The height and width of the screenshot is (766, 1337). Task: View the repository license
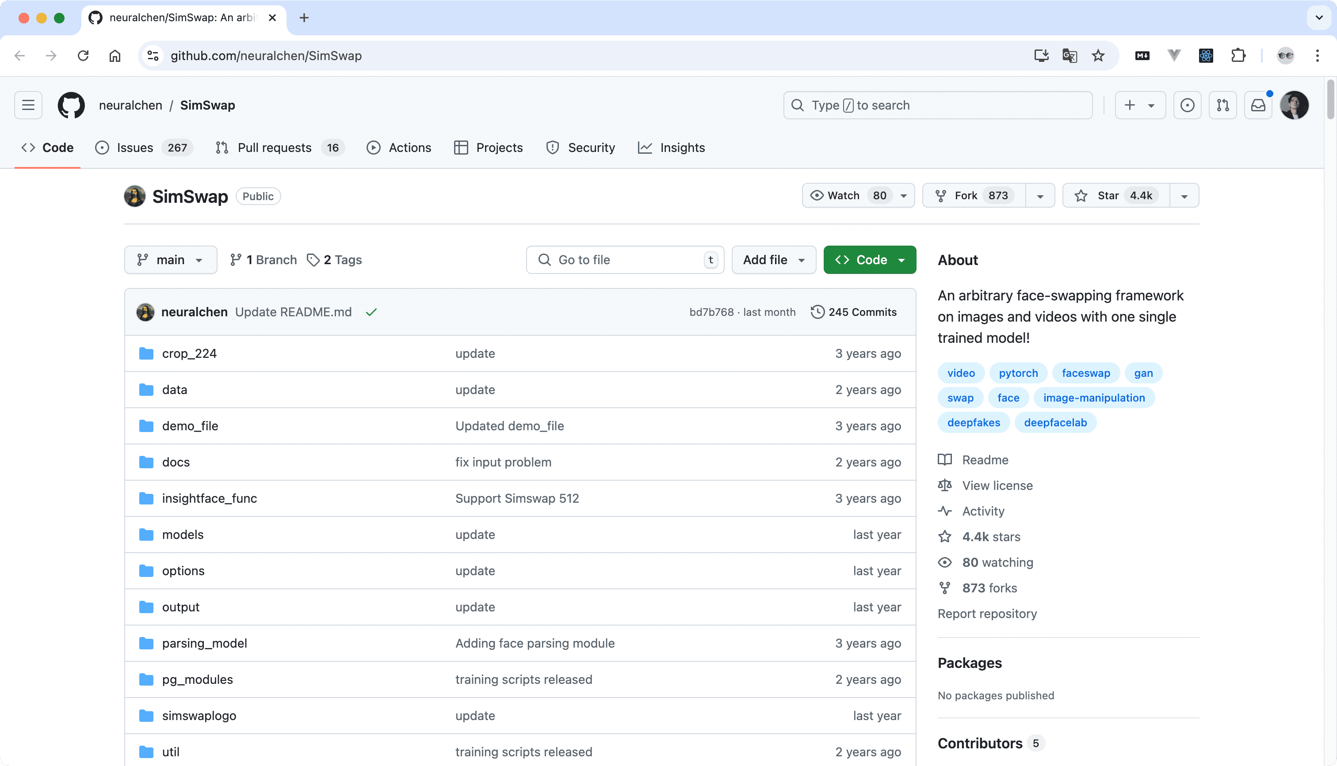coord(997,485)
